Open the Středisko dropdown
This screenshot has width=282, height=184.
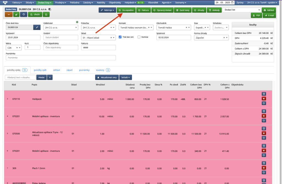tap(221, 28)
